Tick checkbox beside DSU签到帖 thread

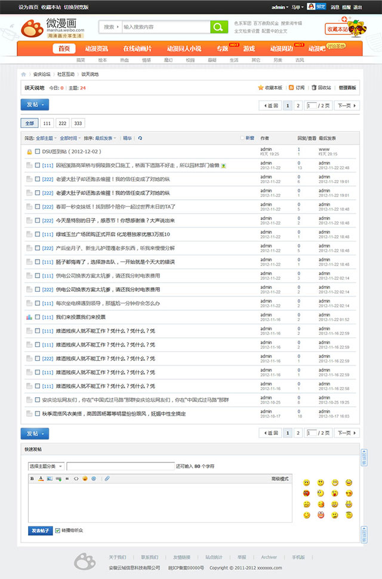pyautogui.click(x=37, y=152)
